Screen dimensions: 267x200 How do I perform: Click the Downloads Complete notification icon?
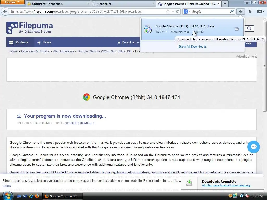coord(189,183)
